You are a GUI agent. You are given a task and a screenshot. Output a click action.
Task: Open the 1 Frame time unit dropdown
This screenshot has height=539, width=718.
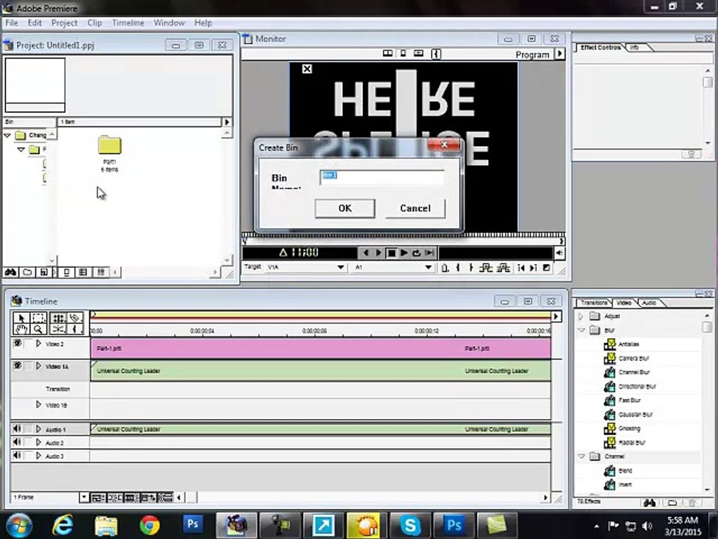coord(84,497)
